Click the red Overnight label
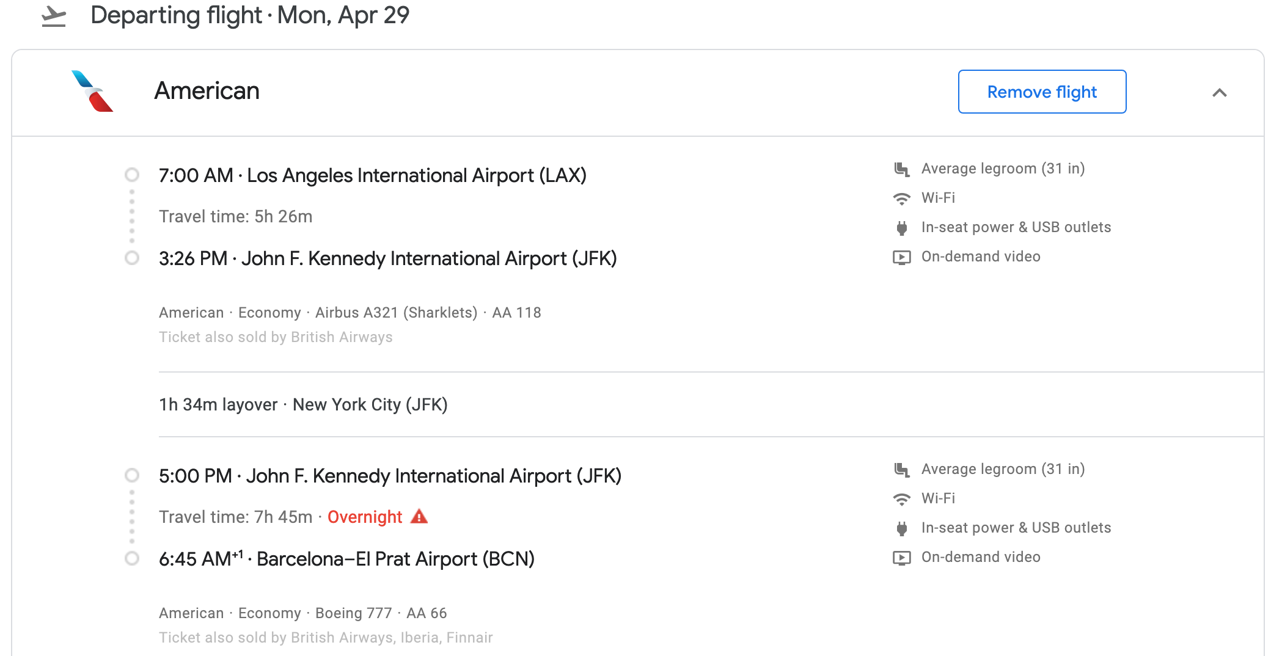The height and width of the screenshot is (656, 1271). [x=365, y=517]
